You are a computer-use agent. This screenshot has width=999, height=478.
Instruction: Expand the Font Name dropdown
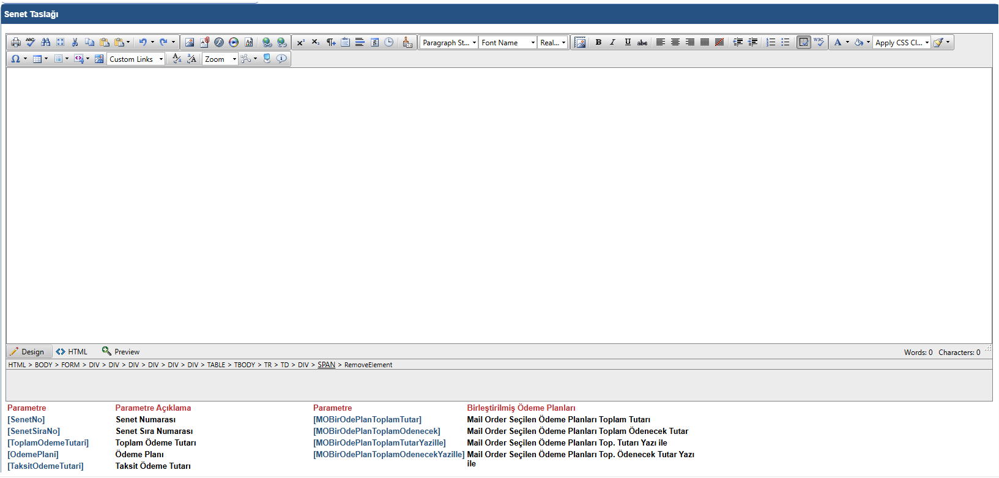[x=508, y=42]
